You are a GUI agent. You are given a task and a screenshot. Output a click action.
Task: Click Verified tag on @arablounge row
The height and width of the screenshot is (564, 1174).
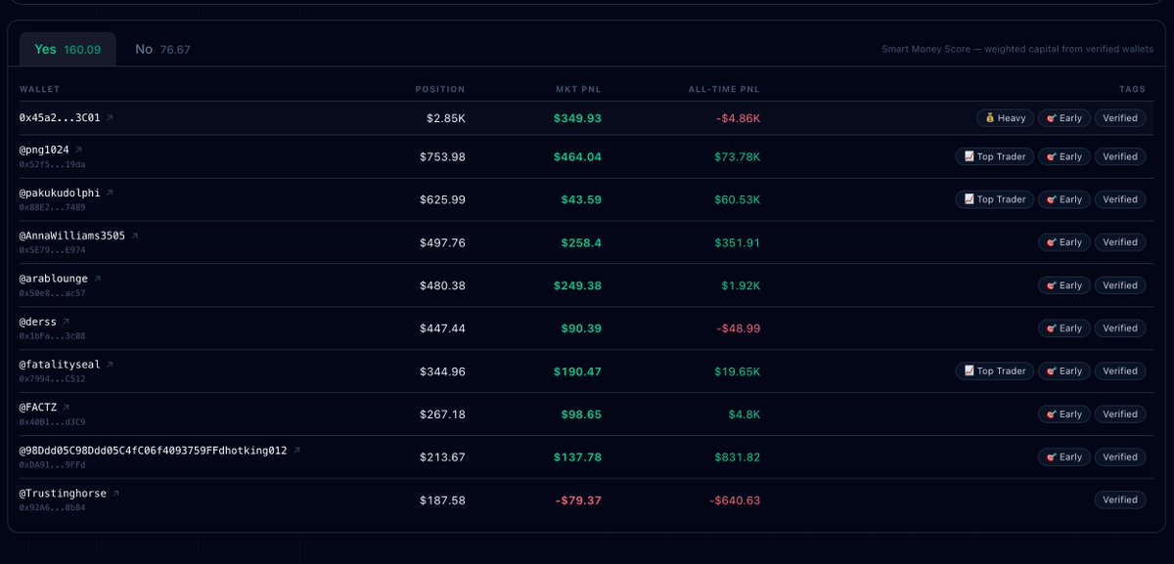(x=1120, y=285)
